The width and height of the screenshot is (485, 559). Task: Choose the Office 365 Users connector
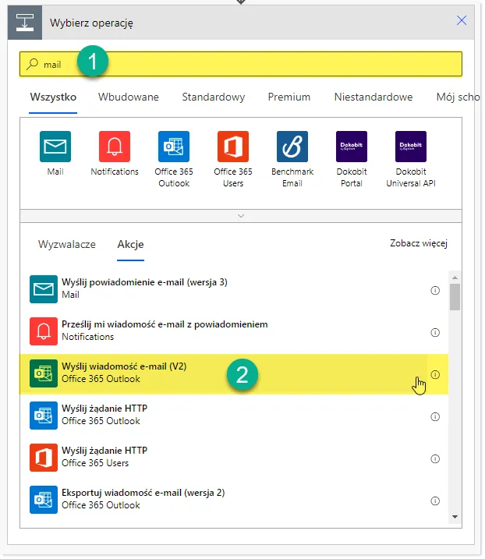click(x=233, y=147)
